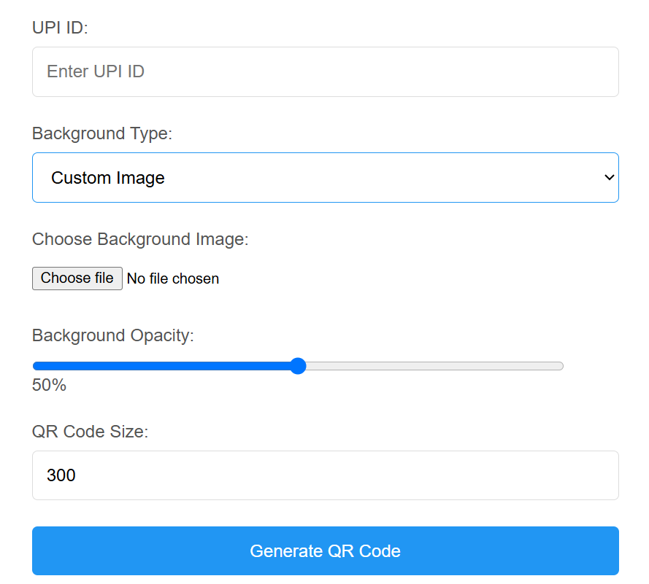
Task: Click the Enter UPI ID text field
Action: (326, 72)
